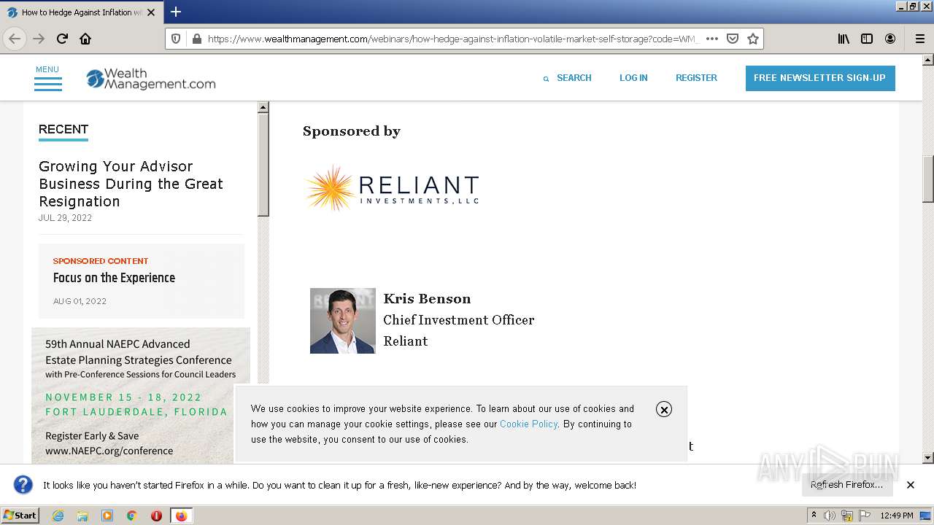Click the network icon in system tray
Screen dimensions: 934x525
coord(847,516)
